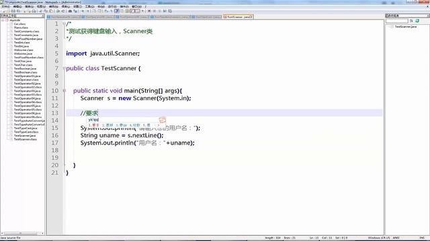Screen dimensions: 430x241
Task: Click the 'public class TestScanner' line
Action: (103, 68)
